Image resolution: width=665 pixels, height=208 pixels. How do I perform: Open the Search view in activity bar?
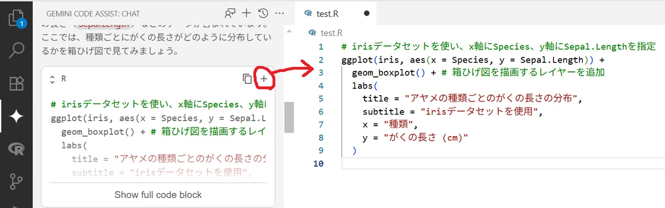pyautogui.click(x=16, y=50)
